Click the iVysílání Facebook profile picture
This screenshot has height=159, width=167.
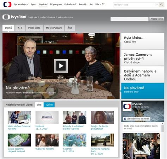point(127,106)
